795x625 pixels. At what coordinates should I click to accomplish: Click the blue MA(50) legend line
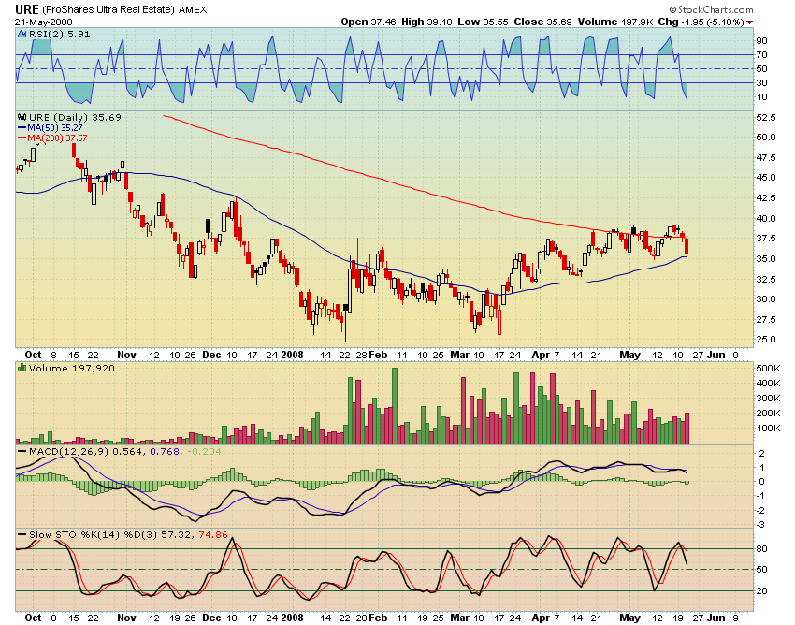(x=22, y=128)
